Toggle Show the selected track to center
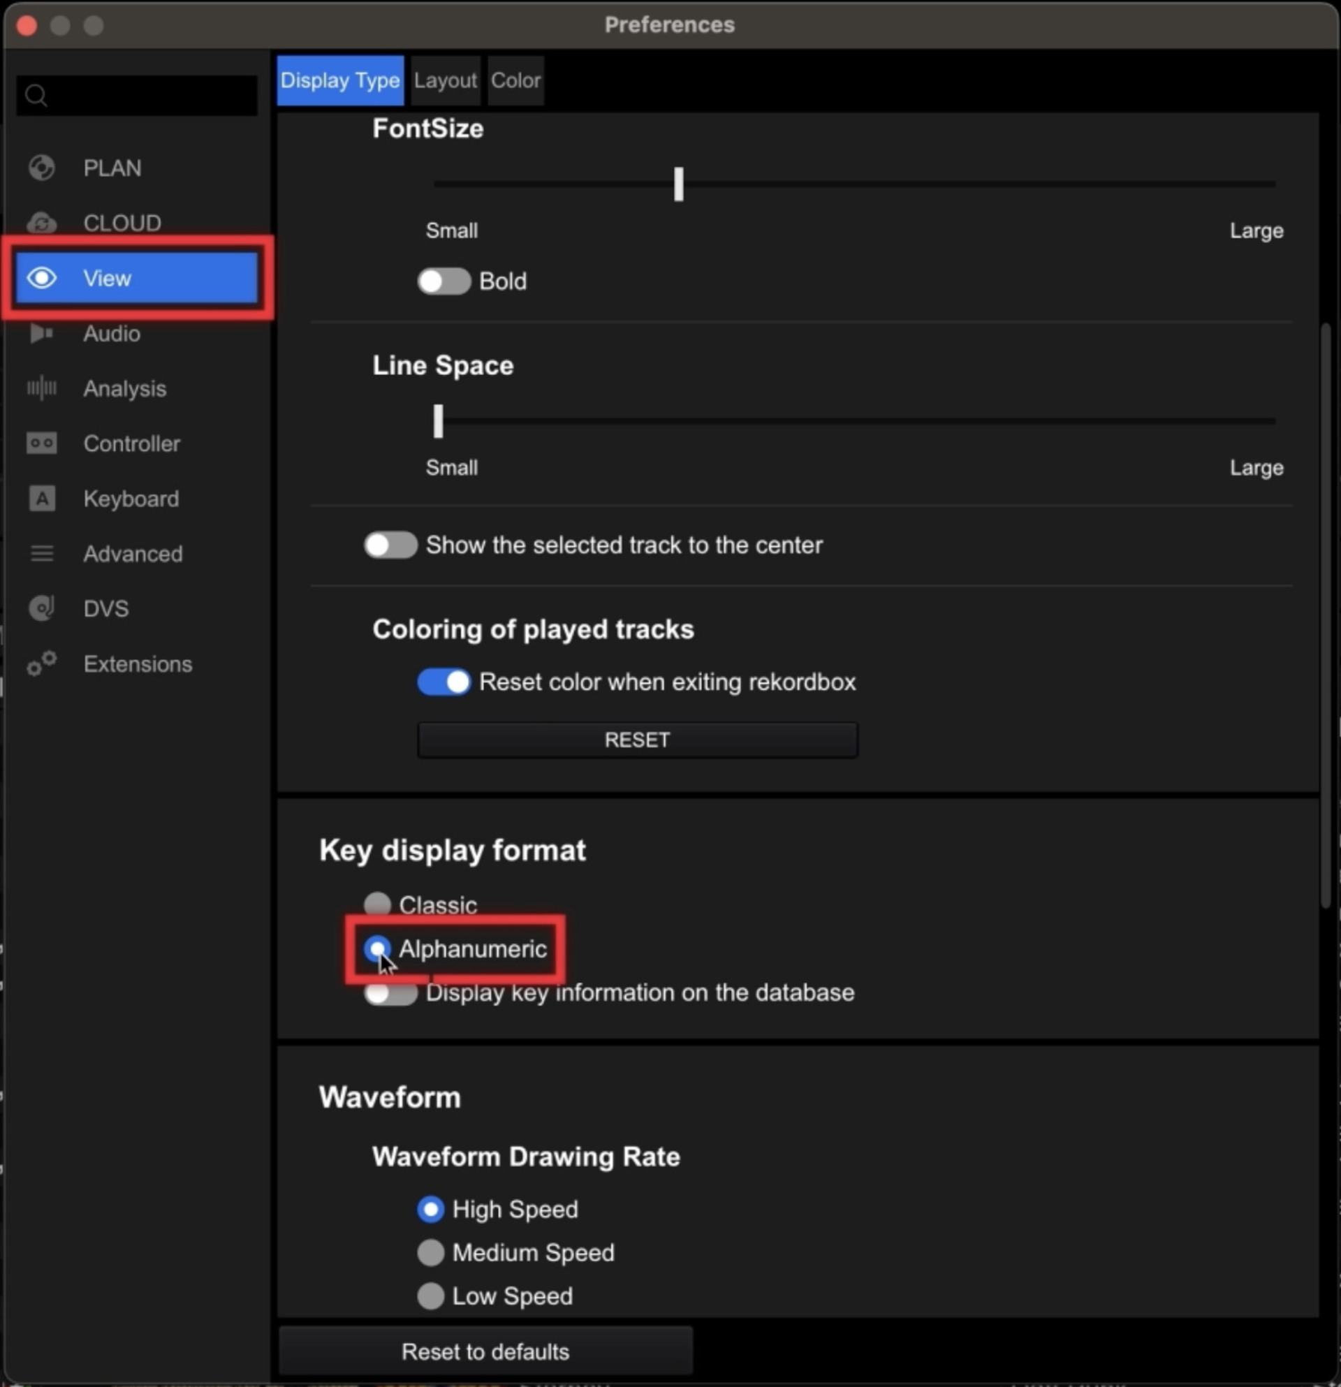 [390, 545]
